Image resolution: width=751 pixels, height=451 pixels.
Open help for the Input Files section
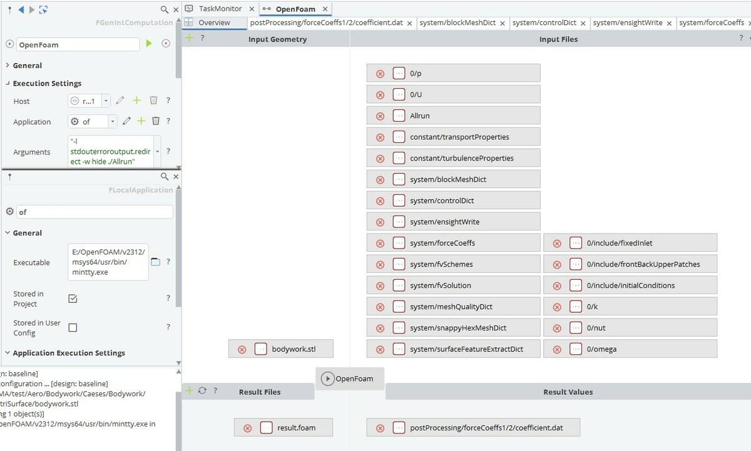tap(741, 38)
